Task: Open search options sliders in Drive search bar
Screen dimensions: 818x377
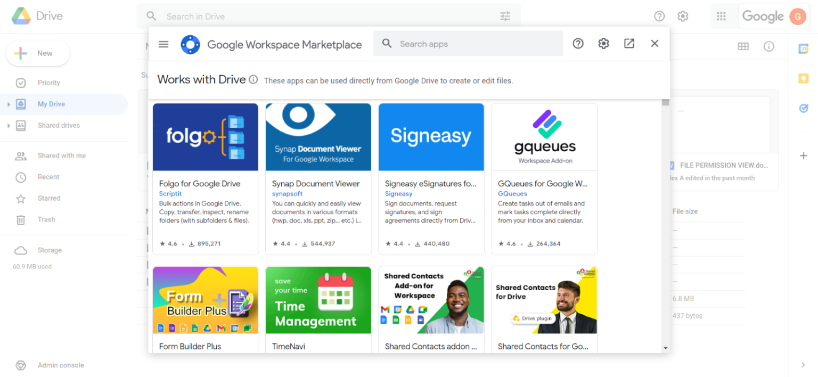Action: 505,16
